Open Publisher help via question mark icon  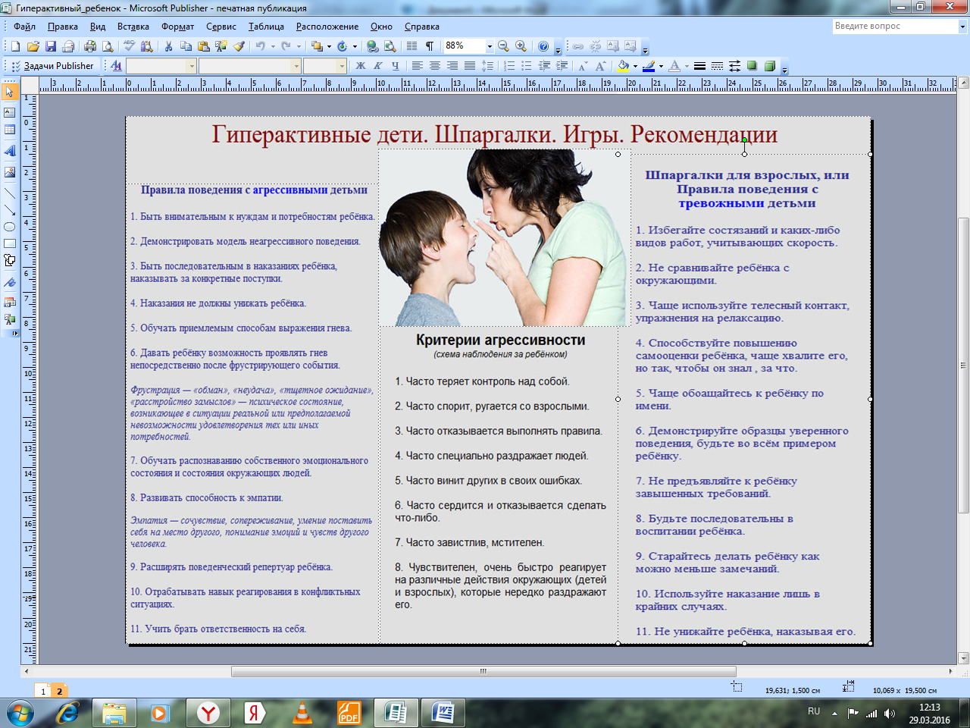click(543, 46)
